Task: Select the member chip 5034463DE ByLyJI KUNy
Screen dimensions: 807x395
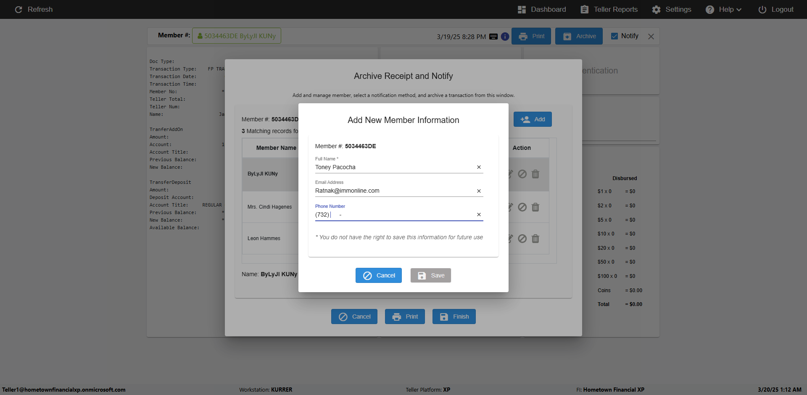Action: coord(237,36)
